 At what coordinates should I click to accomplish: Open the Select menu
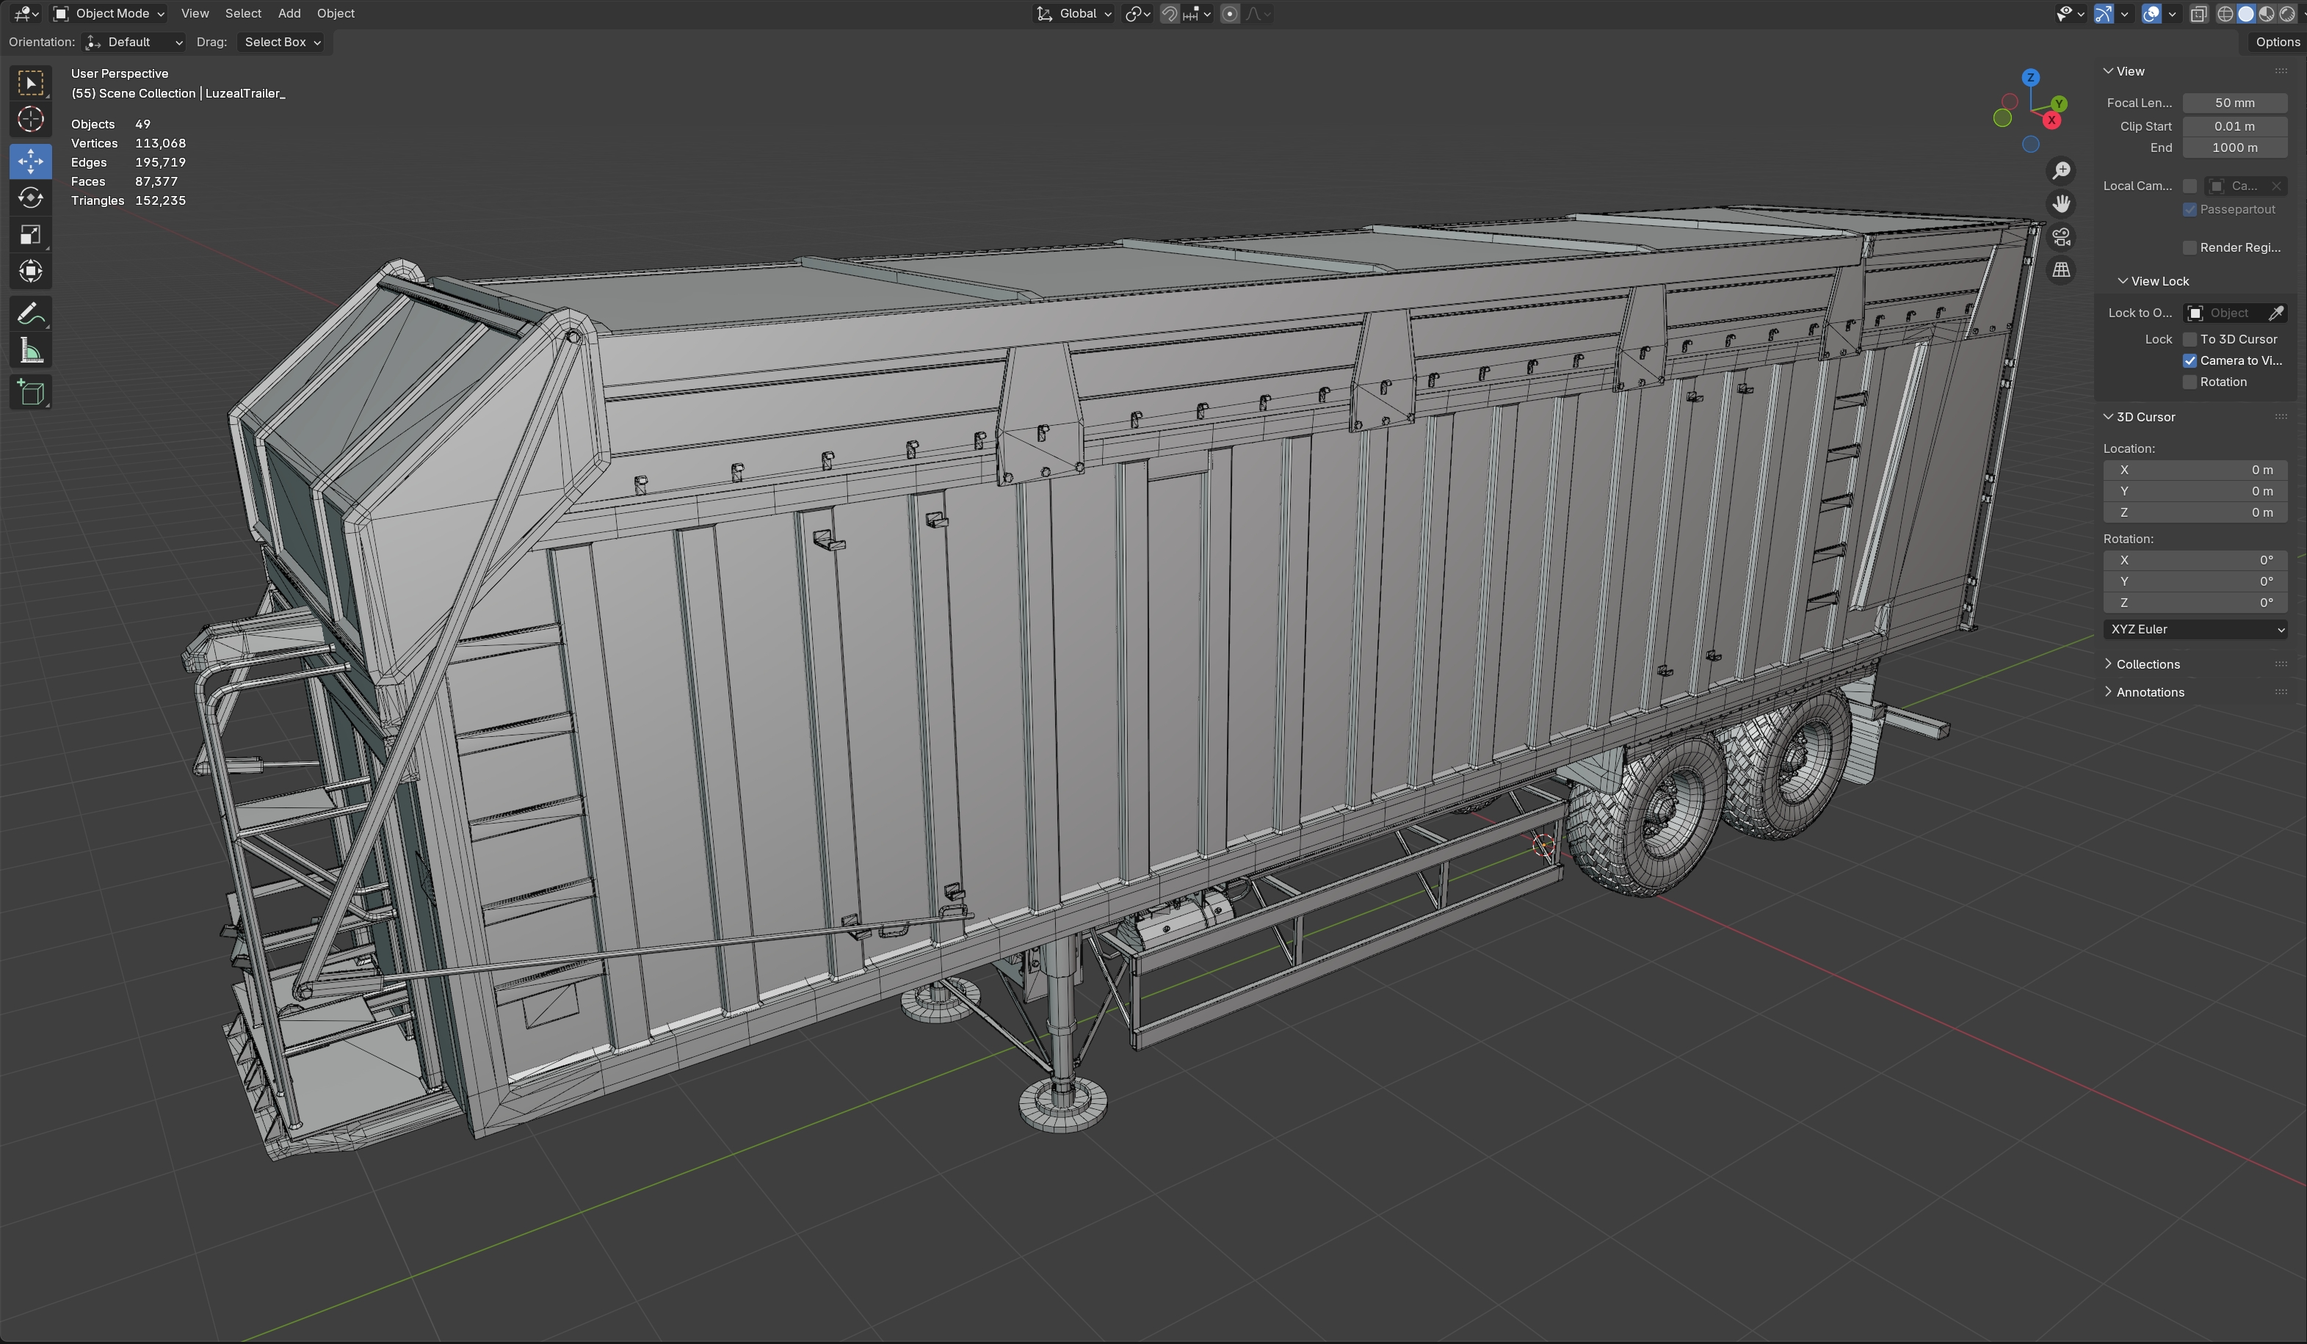pos(242,14)
